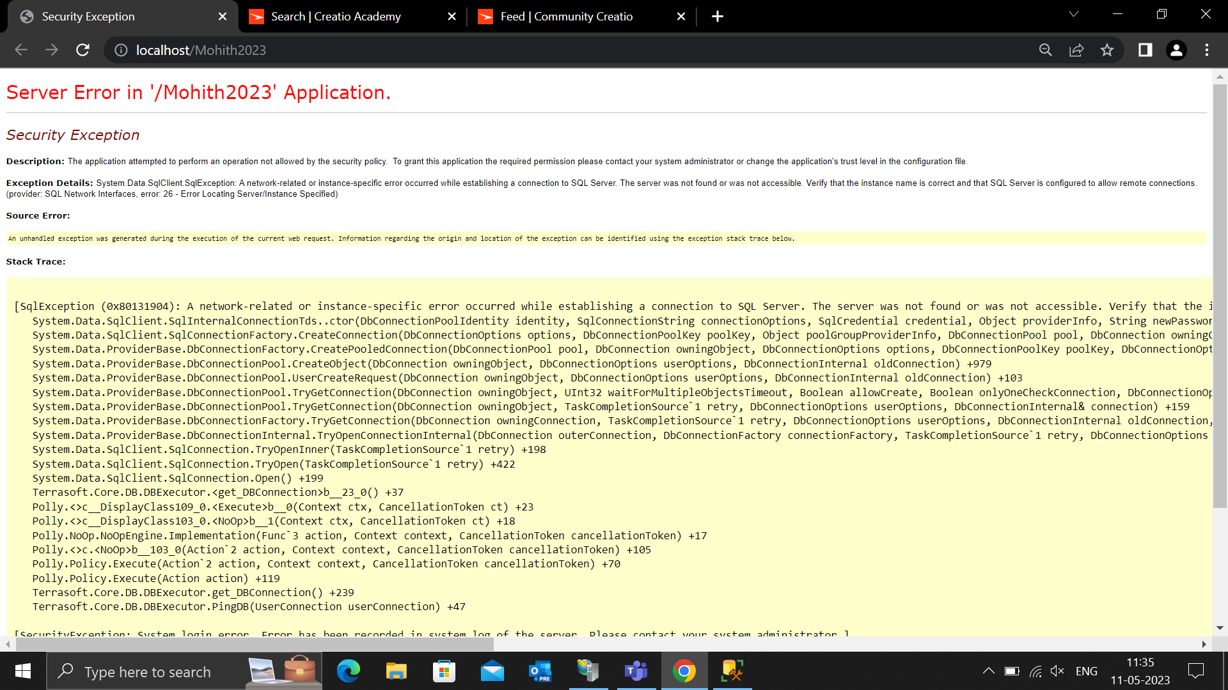Viewport: 1228px width, 690px height.
Task: Bookmark this page with the star
Action: [x=1108, y=50]
